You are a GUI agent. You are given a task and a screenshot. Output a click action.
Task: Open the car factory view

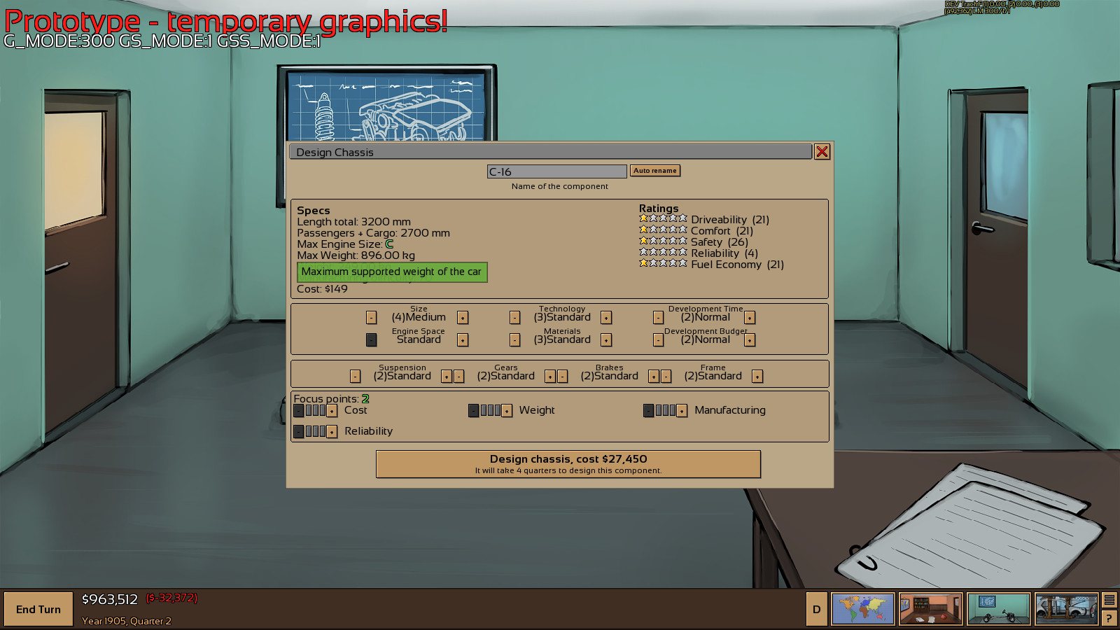pyautogui.click(x=1064, y=609)
